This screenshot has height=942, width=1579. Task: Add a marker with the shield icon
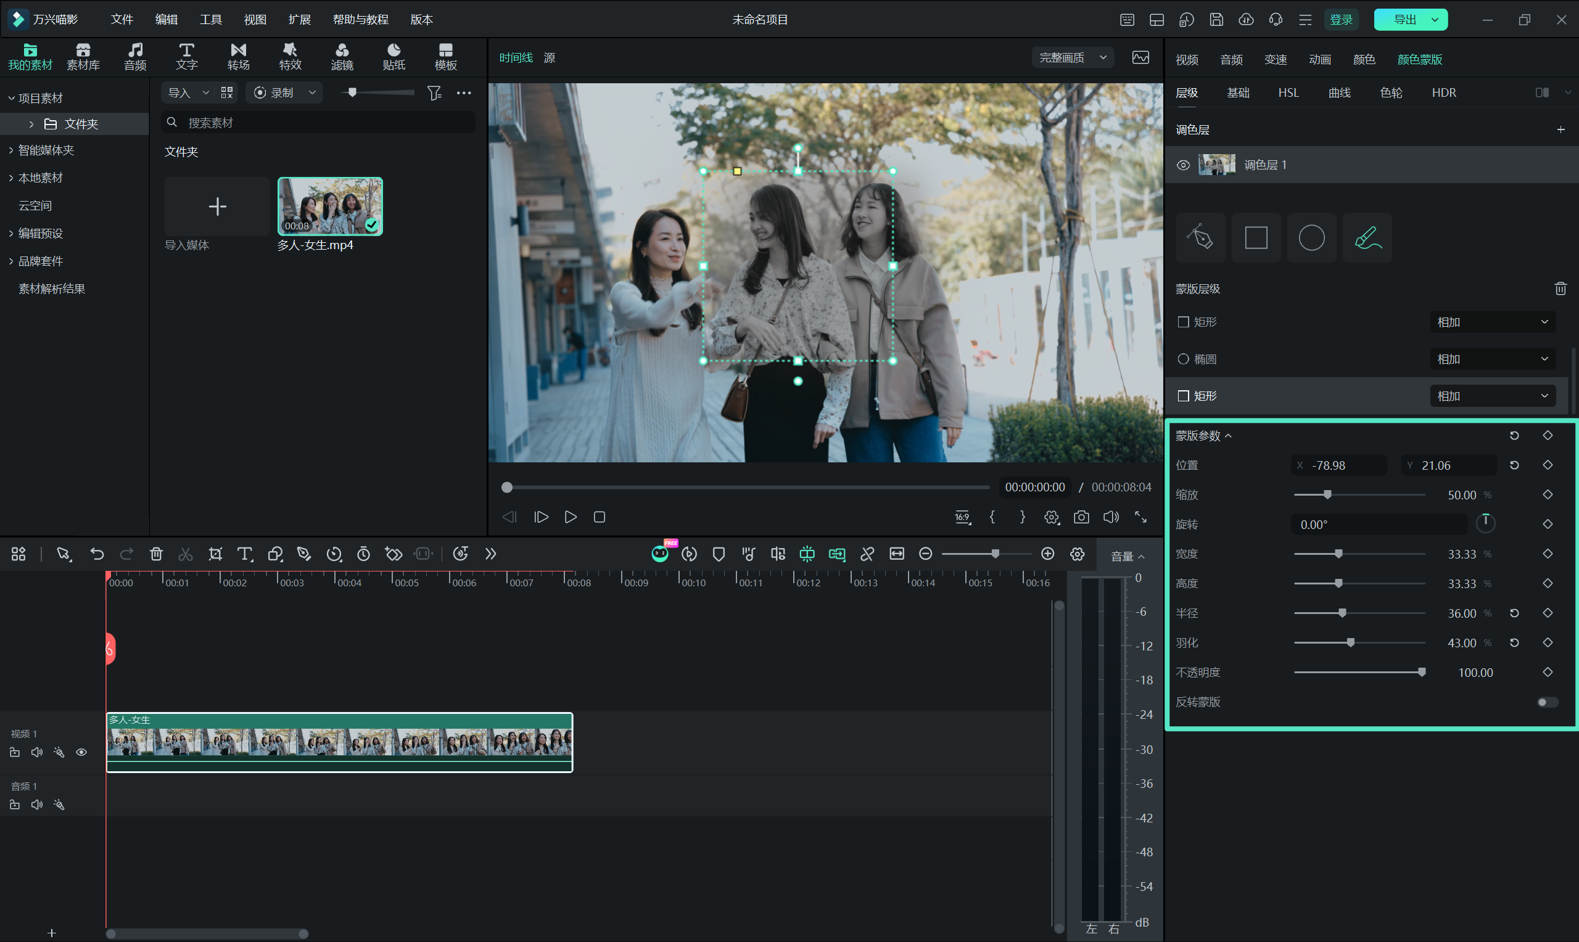pyautogui.click(x=719, y=554)
